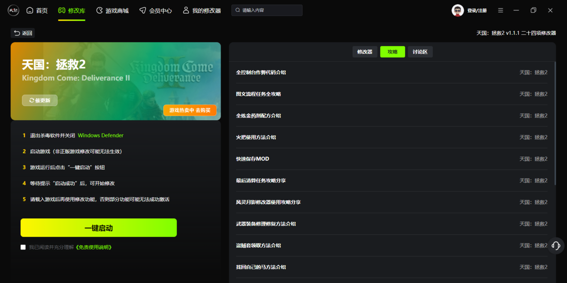Go to 会员中心 member center
This screenshot has width=567, height=283.
pyautogui.click(x=155, y=10)
